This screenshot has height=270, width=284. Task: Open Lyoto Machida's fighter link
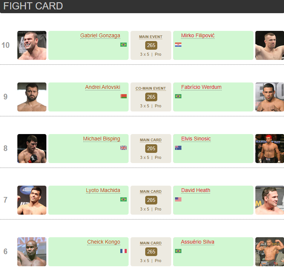tap(103, 191)
